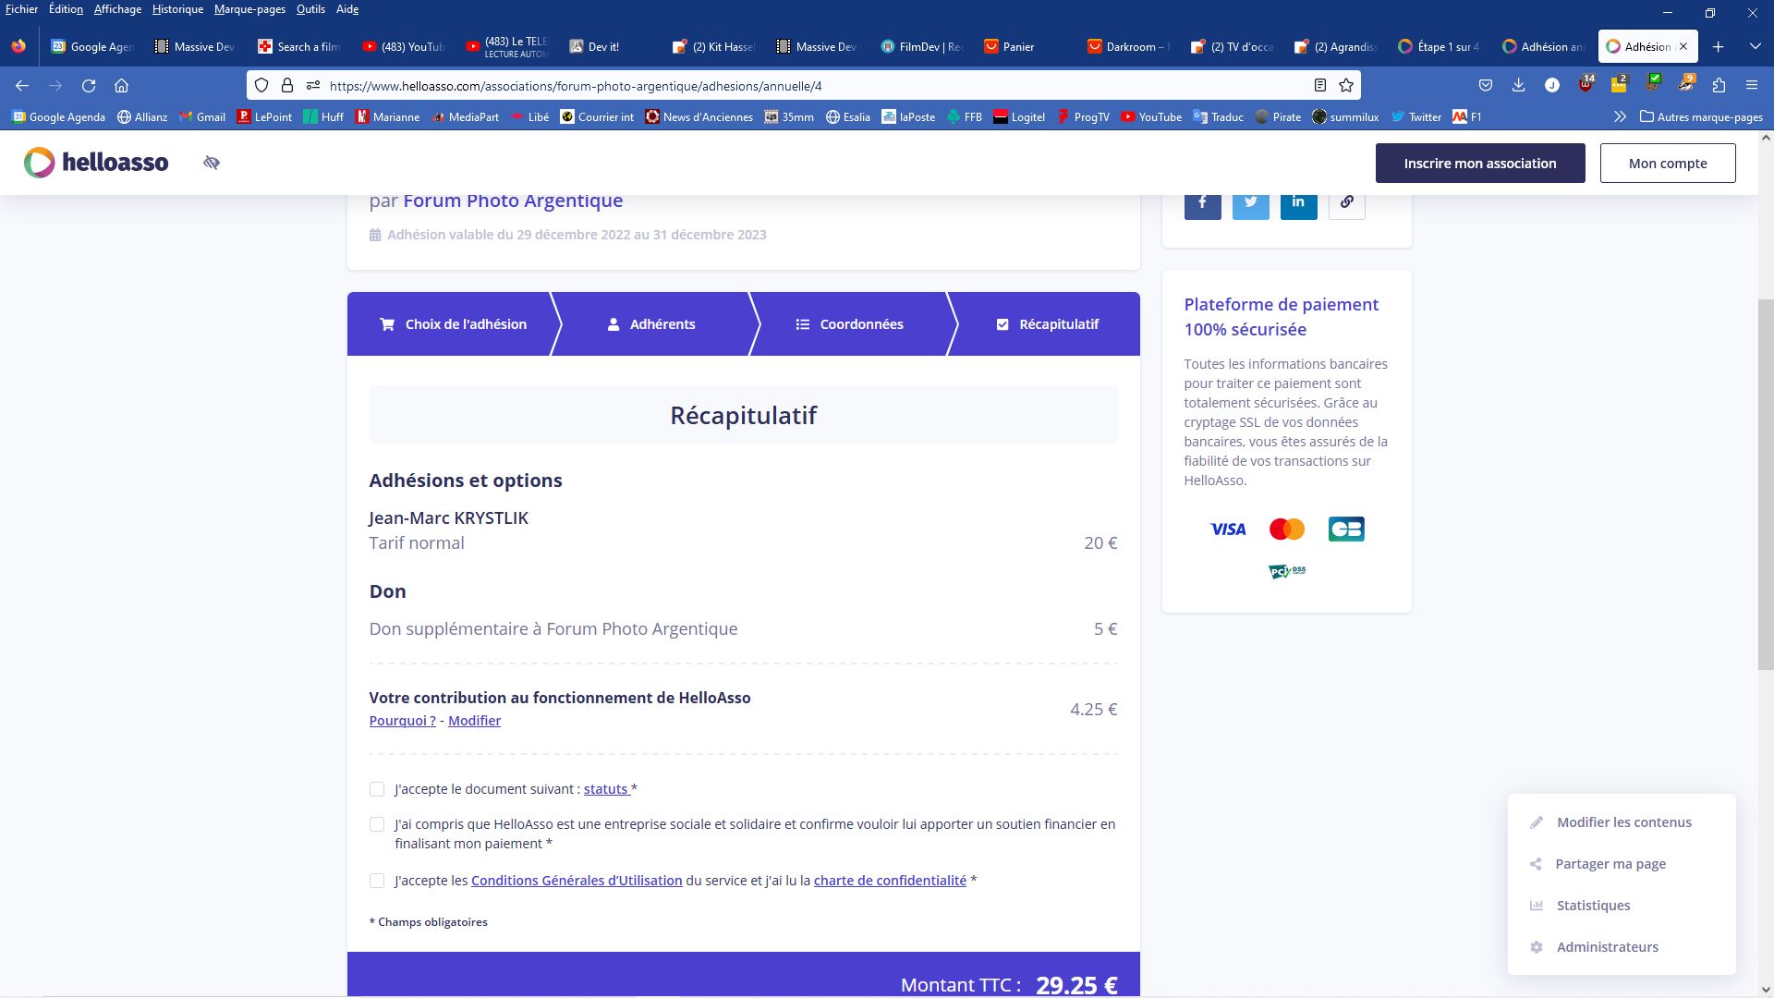Open Conditions Générales d'Utilisation link

pos(577,881)
